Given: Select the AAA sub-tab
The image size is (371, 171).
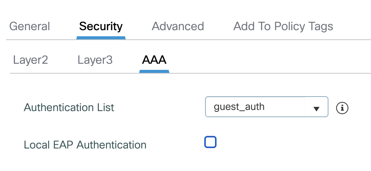Looking at the screenshot, I should pyautogui.click(x=154, y=60).
